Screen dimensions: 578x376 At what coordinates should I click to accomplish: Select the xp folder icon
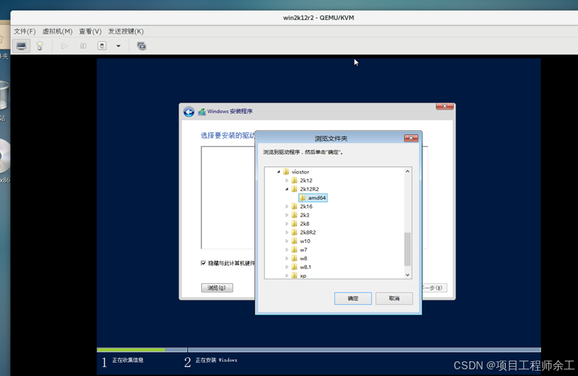click(294, 275)
